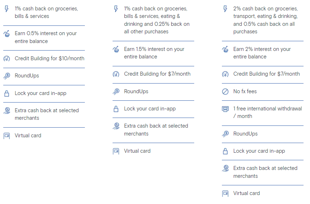
Task: Click the lightning icon beside first-column cash back
Action: click(x=7, y=9)
